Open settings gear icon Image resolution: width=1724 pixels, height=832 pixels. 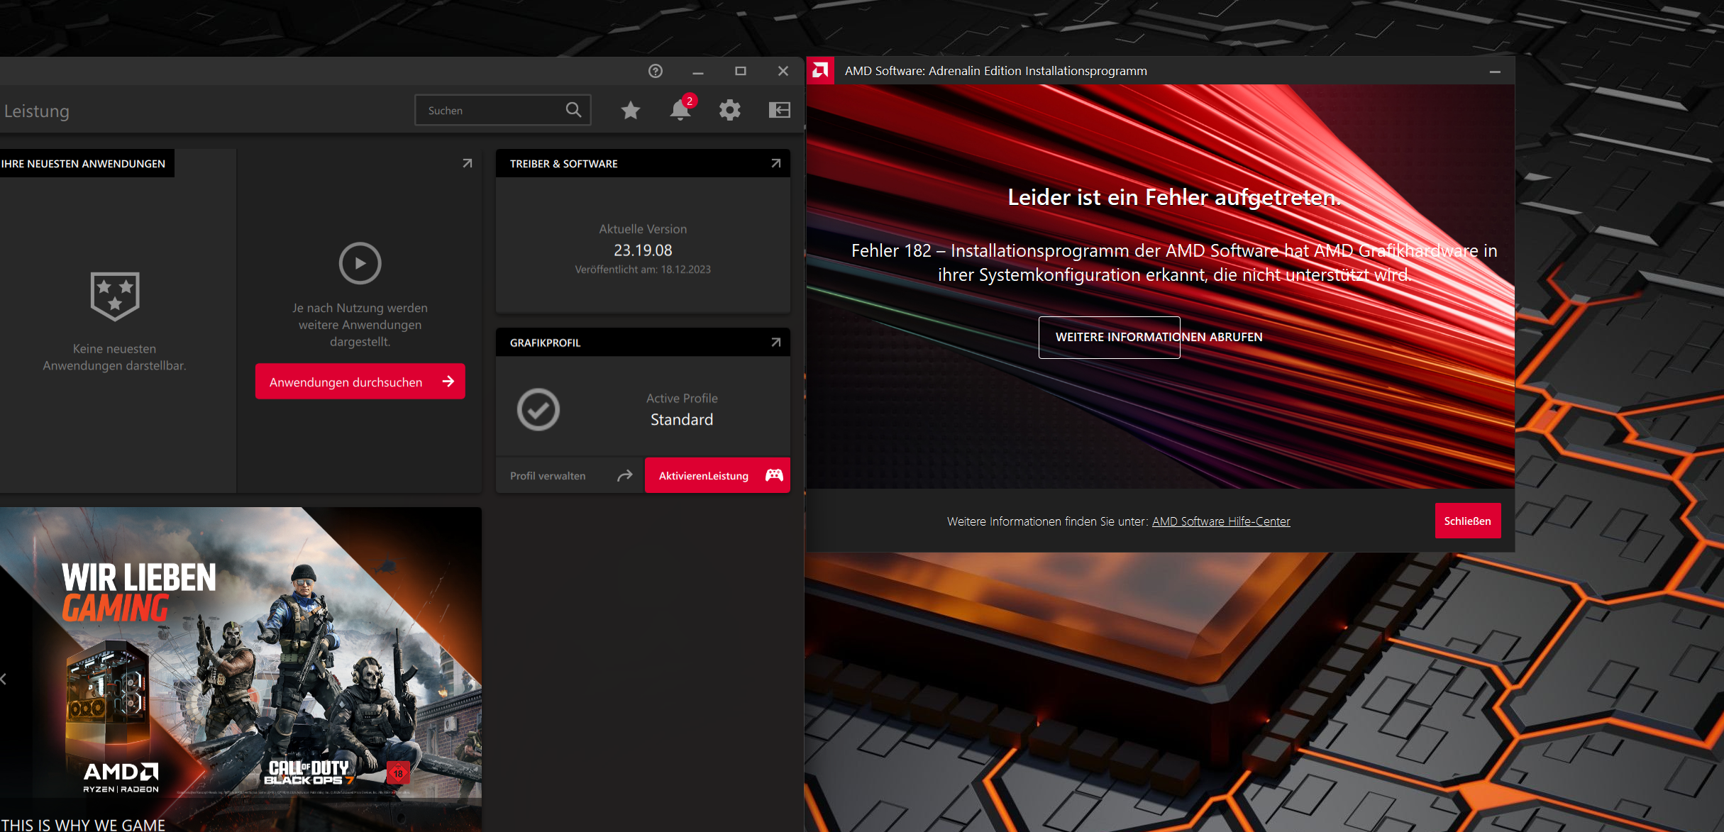coord(729,110)
